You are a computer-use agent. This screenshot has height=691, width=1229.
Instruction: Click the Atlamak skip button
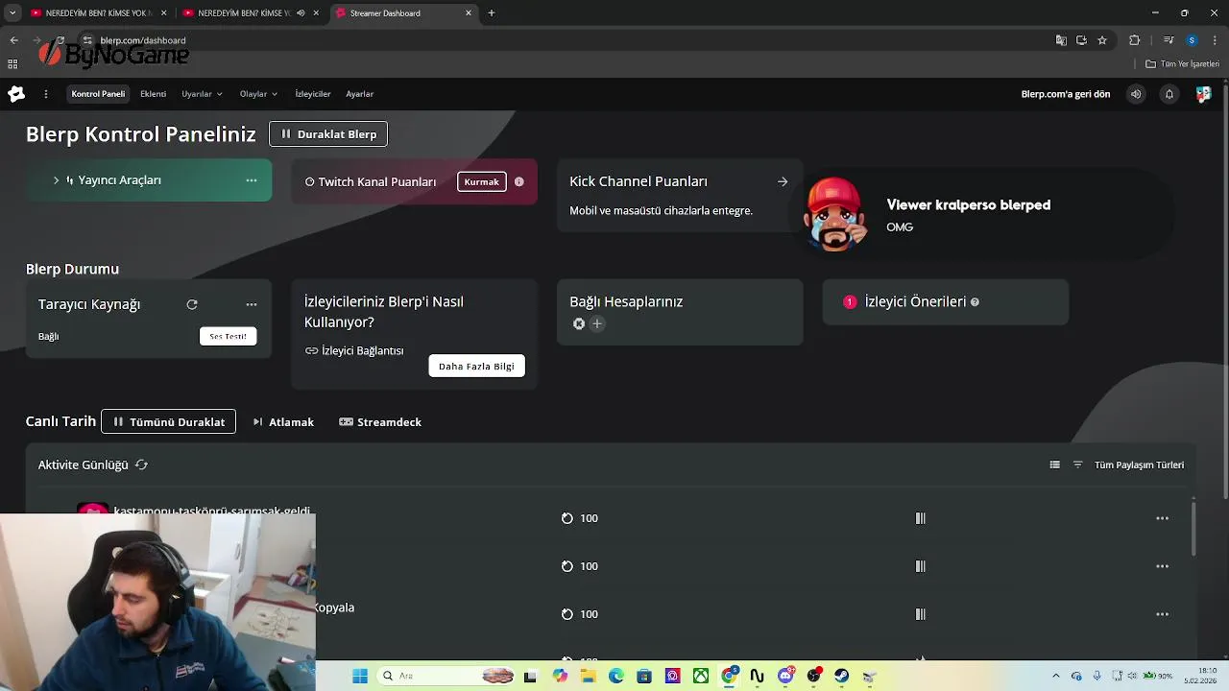point(283,422)
